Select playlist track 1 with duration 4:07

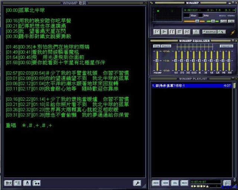pos(192,86)
